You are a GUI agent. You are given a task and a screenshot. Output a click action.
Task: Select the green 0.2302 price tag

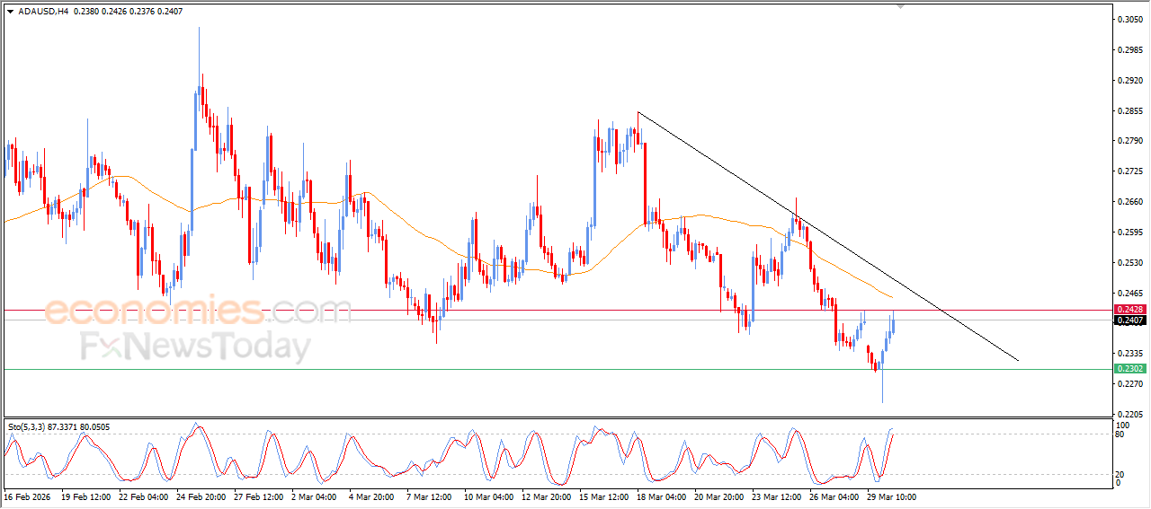pyautogui.click(x=1128, y=369)
